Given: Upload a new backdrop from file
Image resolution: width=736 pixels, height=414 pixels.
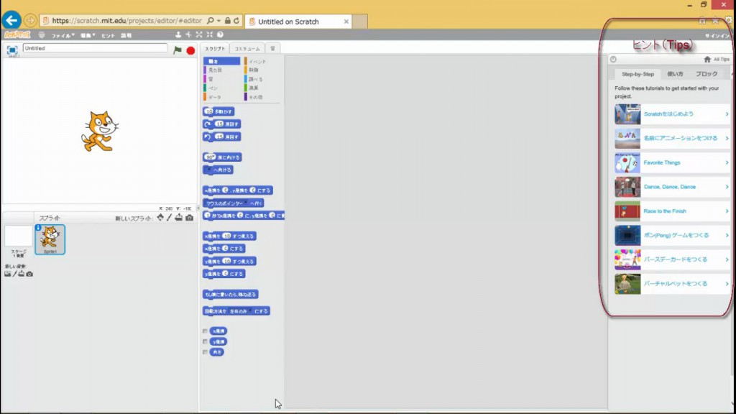Looking at the screenshot, I should tap(22, 274).
